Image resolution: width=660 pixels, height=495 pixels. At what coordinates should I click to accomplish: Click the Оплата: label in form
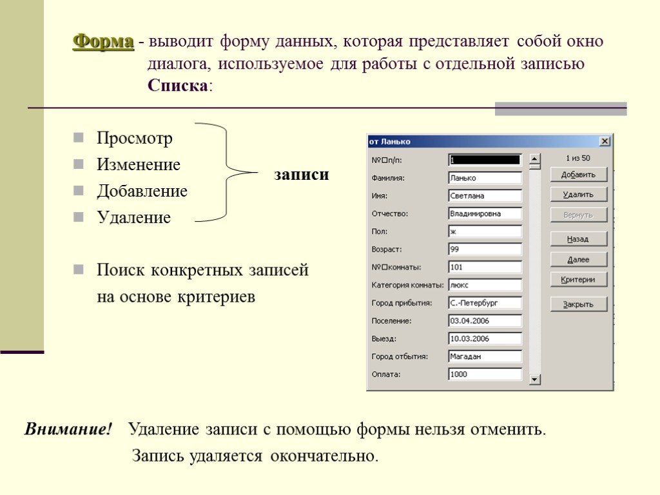(385, 374)
